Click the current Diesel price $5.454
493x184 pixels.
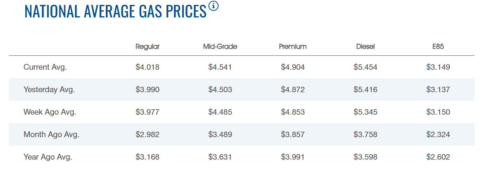click(x=365, y=67)
